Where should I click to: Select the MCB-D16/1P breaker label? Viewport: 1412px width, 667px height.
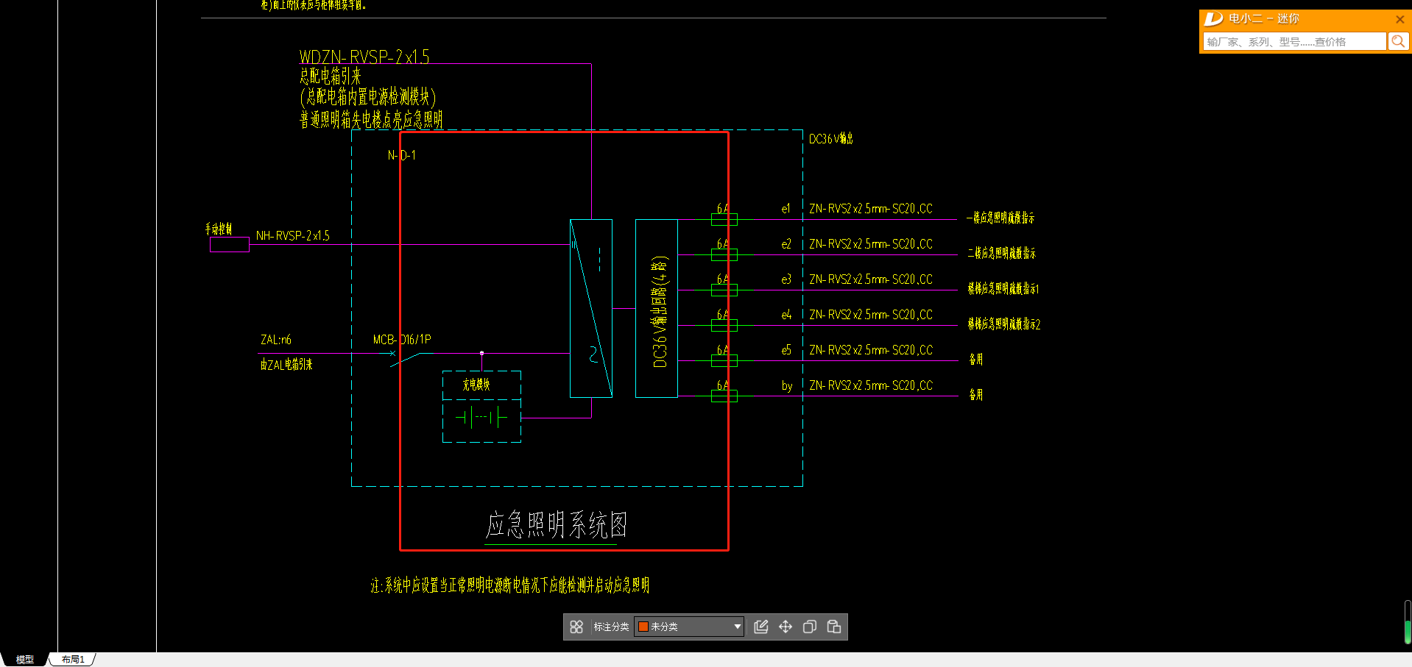pyautogui.click(x=402, y=339)
